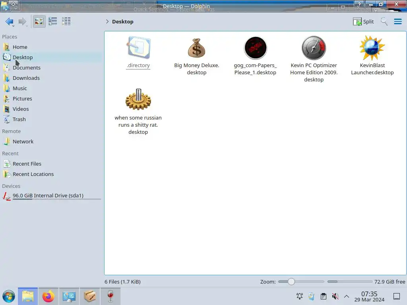Open the clock showing 07:35
The image size is (407, 305).
point(369,296)
